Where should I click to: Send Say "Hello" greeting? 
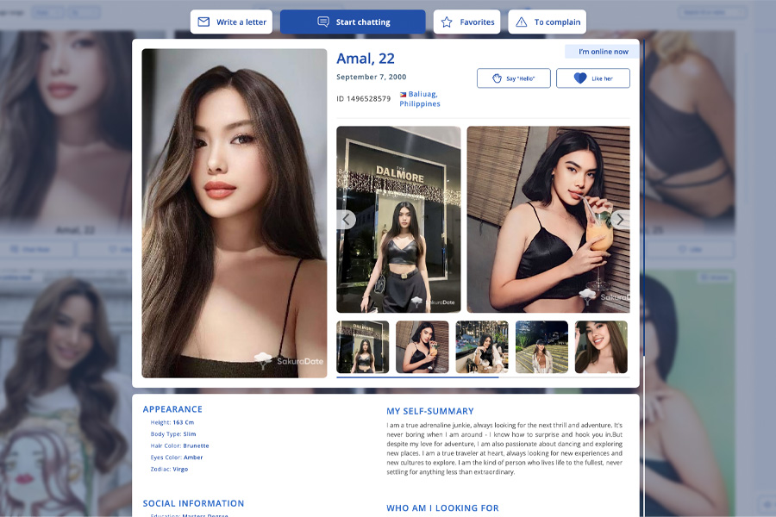click(x=514, y=78)
